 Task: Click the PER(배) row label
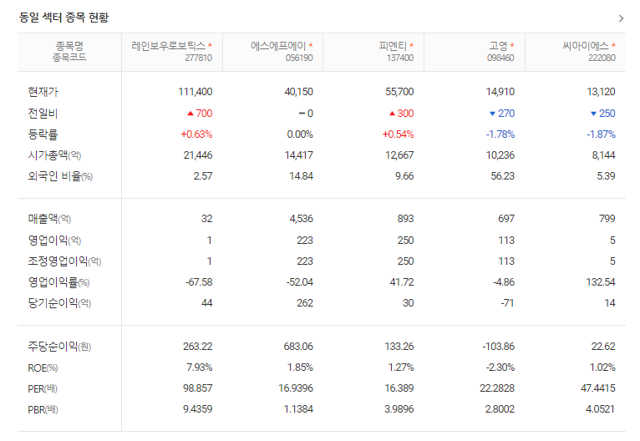pyautogui.click(x=43, y=388)
